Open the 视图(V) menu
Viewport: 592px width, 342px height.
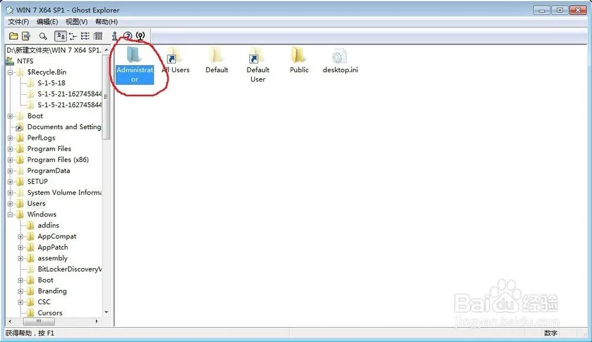(x=76, y=22)
